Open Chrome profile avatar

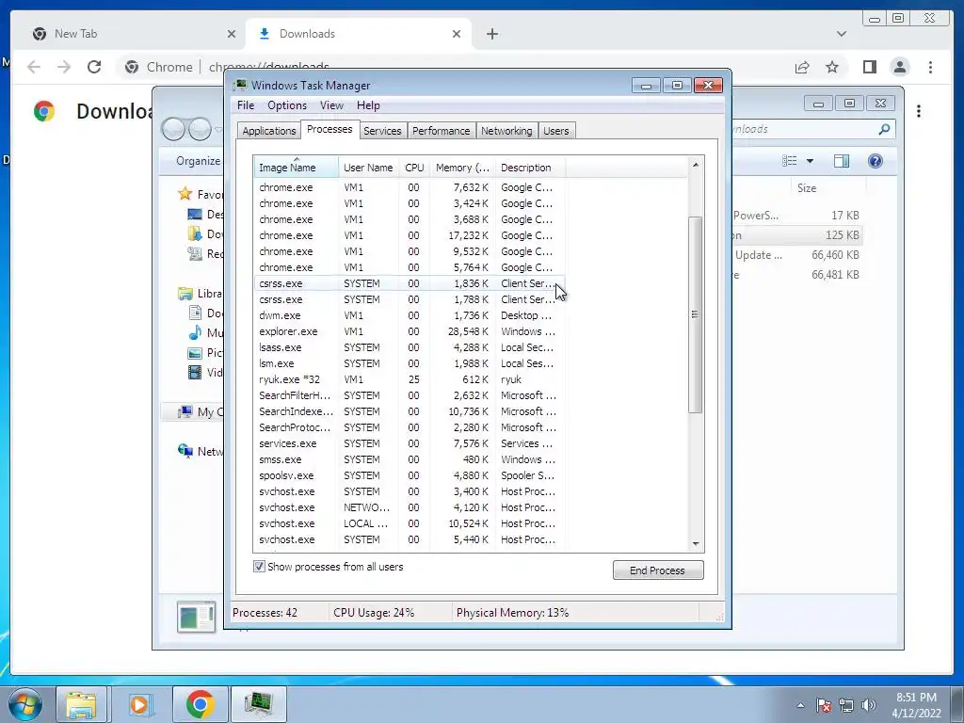pos(899,67)
